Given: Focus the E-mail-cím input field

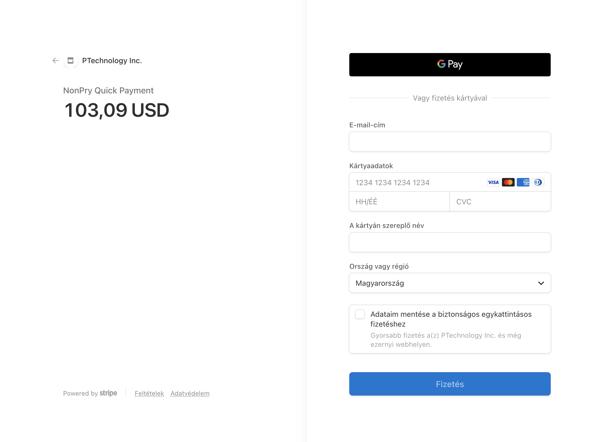Looking at the screenshot, I should click(x=450, y=142).
